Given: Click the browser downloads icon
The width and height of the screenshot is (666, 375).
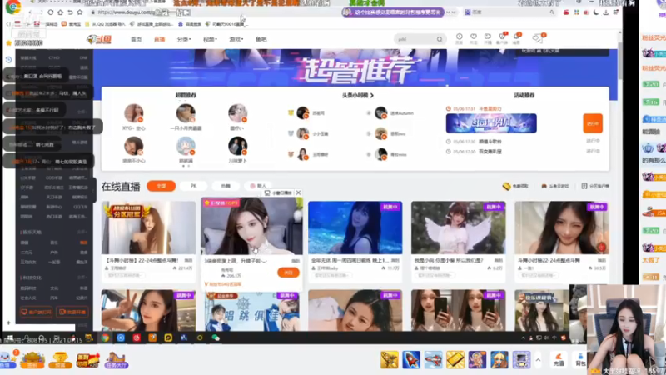Looking at the screenshot, I should click(x=606, y=12).
